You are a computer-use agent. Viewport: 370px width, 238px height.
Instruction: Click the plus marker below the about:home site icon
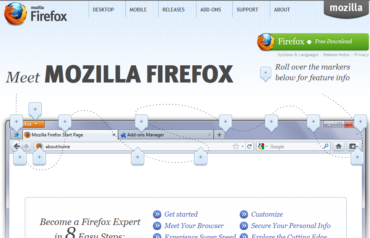[39, 156]
